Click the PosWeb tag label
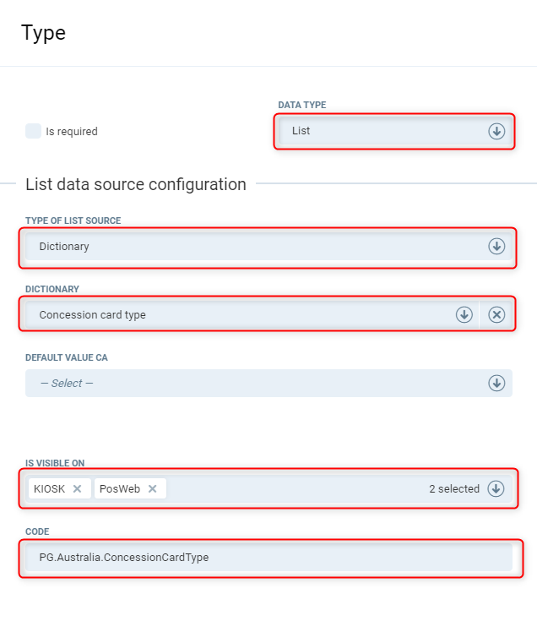 click(x=120, y=488)
